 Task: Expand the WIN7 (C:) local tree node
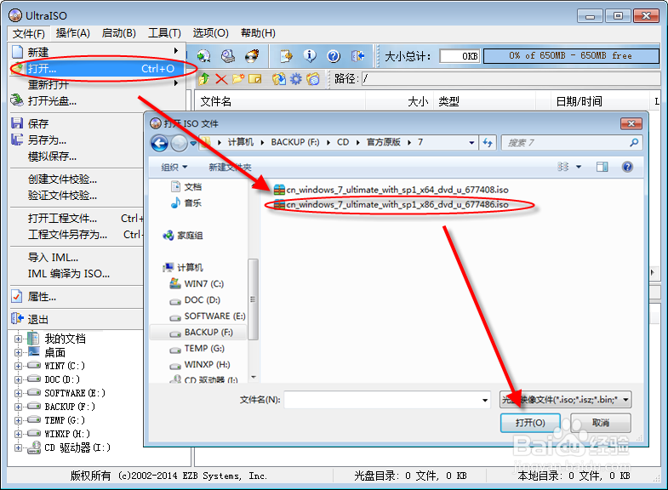19,366
